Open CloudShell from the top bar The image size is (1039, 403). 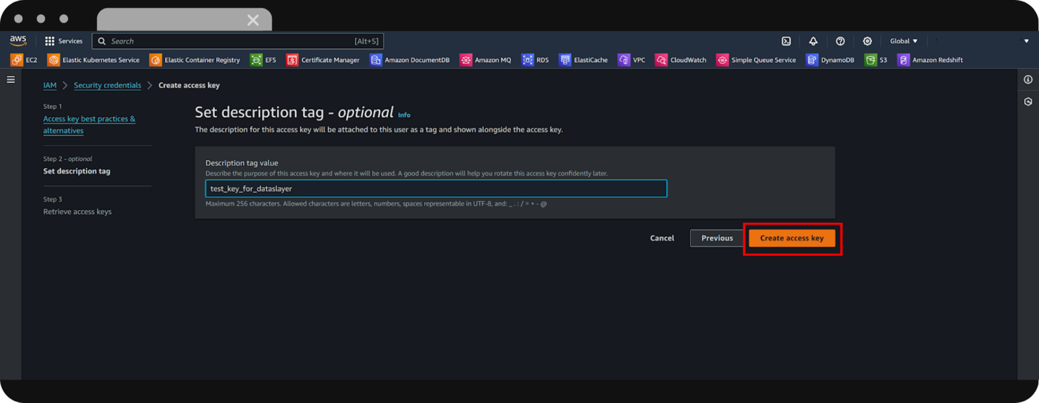tap(786, 41)
